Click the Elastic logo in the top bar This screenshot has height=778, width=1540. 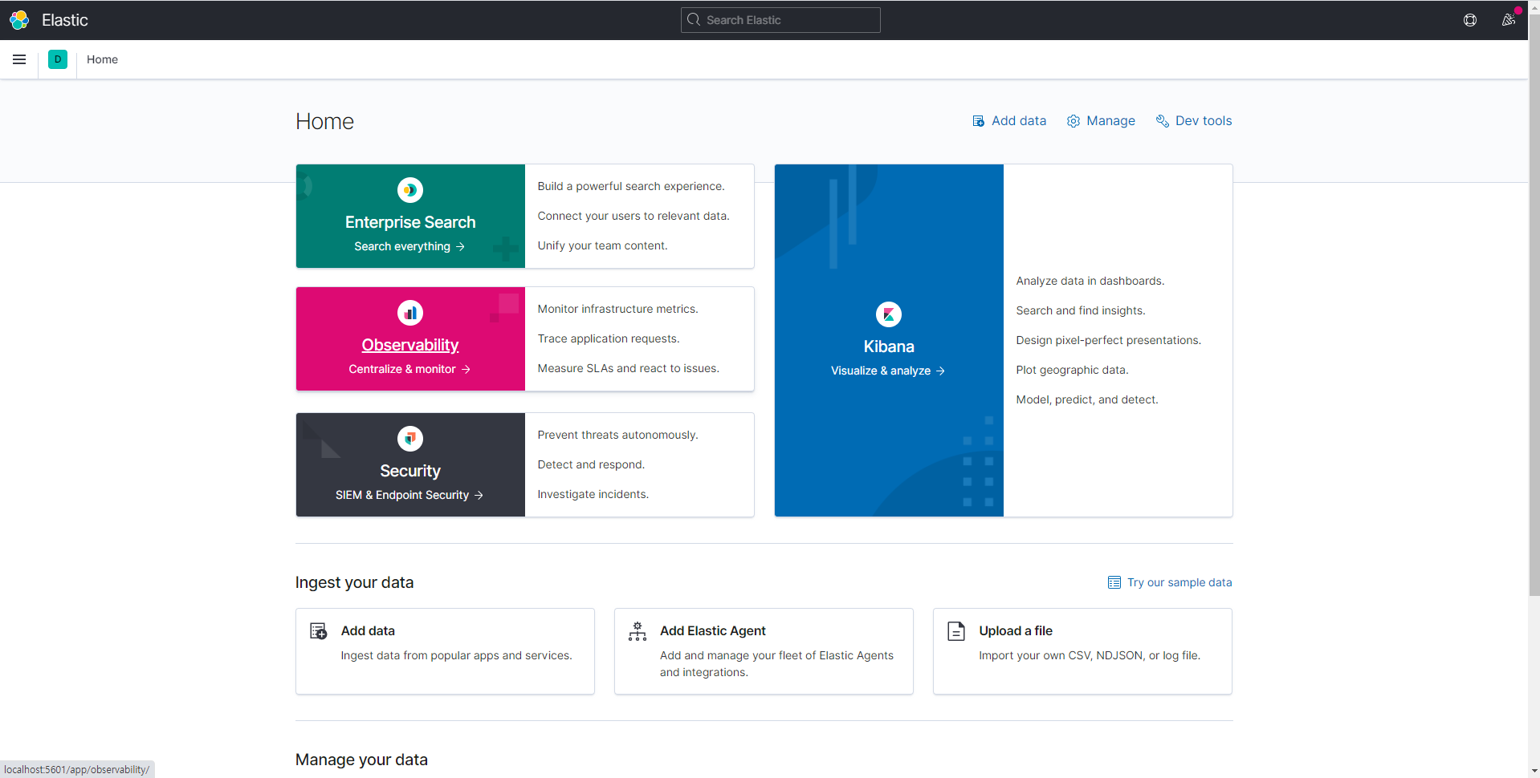click(x=19, y=19)
